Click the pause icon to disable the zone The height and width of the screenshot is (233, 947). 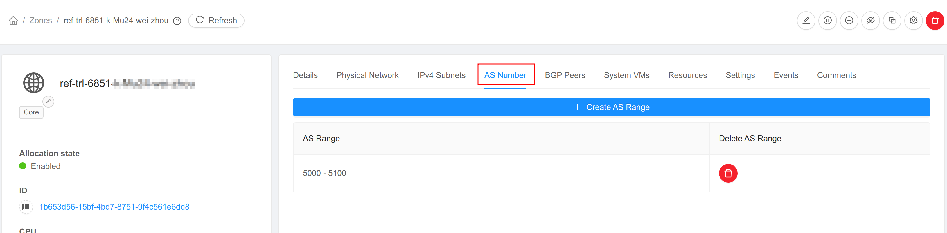[827, 20]
